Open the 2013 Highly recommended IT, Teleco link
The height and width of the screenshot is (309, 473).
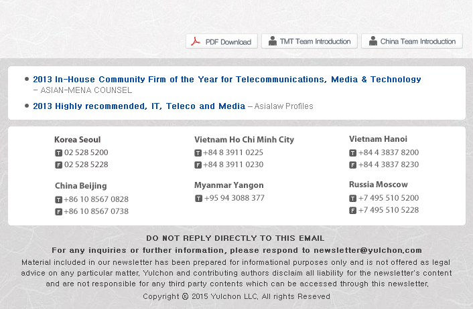(139, 106)
